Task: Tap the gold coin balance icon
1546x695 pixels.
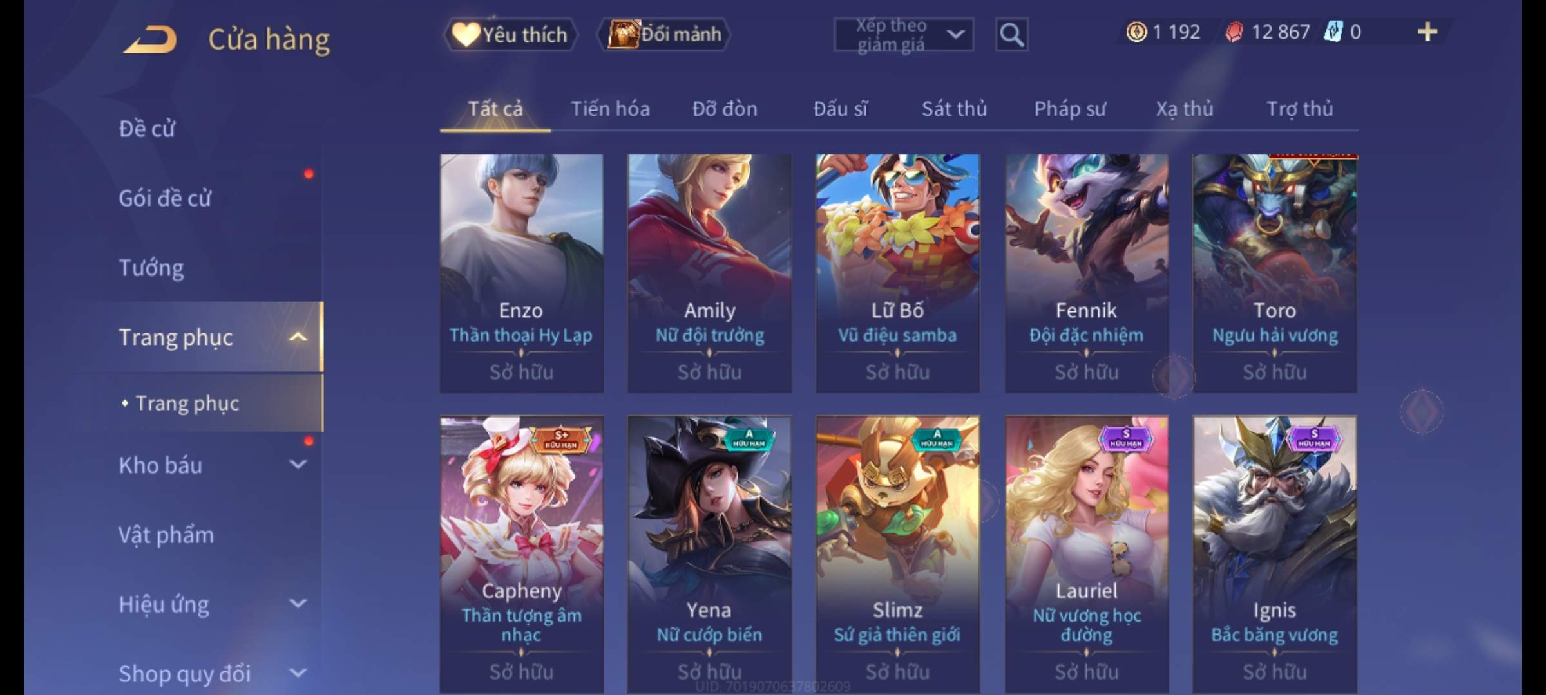Action: pyautogui.click(x=1136, y=32)
